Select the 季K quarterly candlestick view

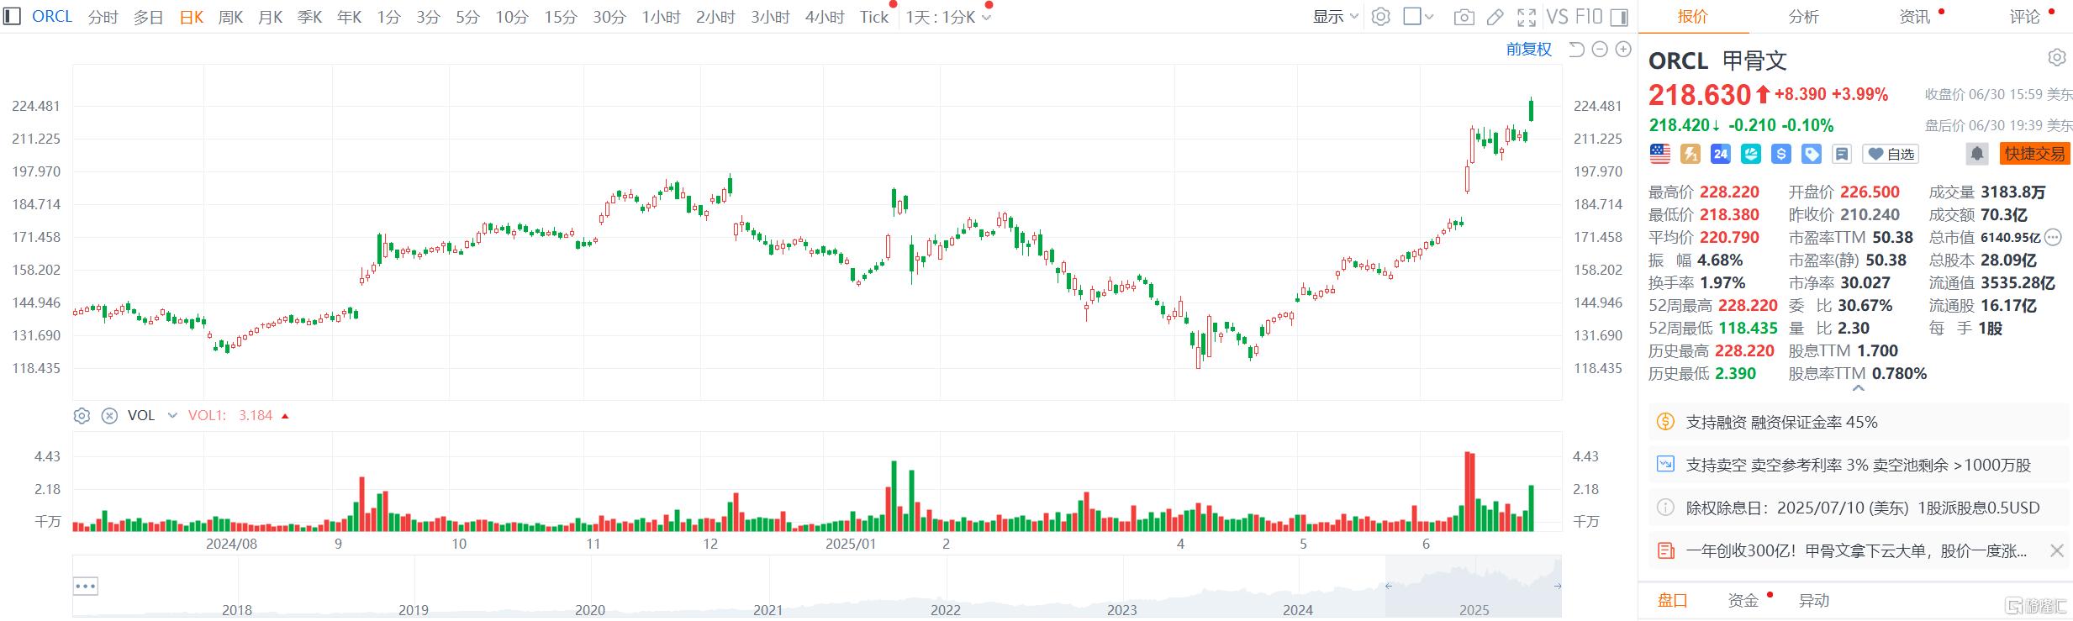tap(309, 17)
